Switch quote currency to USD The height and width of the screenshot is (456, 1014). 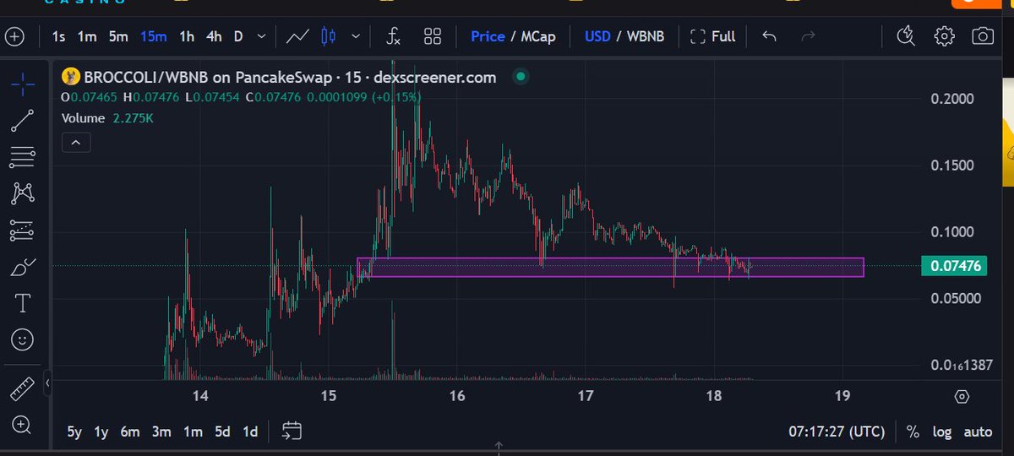click(x=597, y=37)
